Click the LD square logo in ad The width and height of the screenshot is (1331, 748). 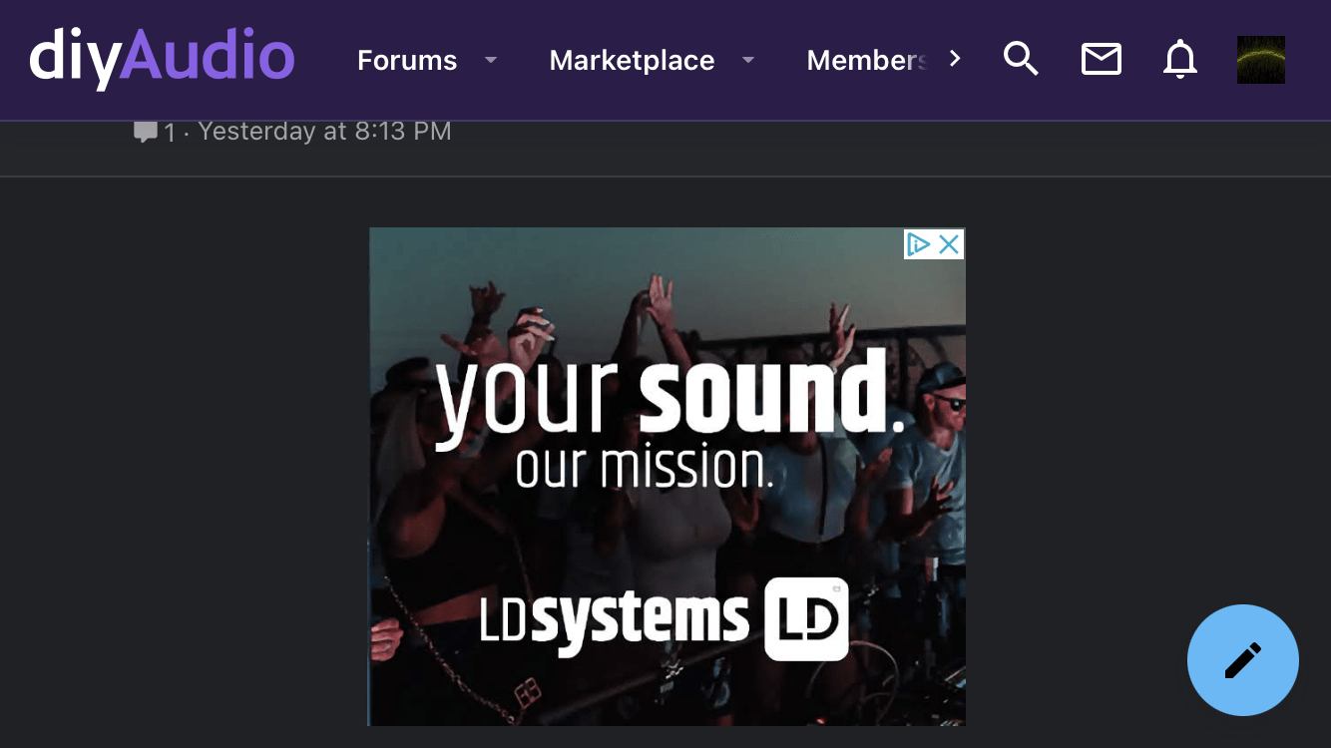click(806, 618)
